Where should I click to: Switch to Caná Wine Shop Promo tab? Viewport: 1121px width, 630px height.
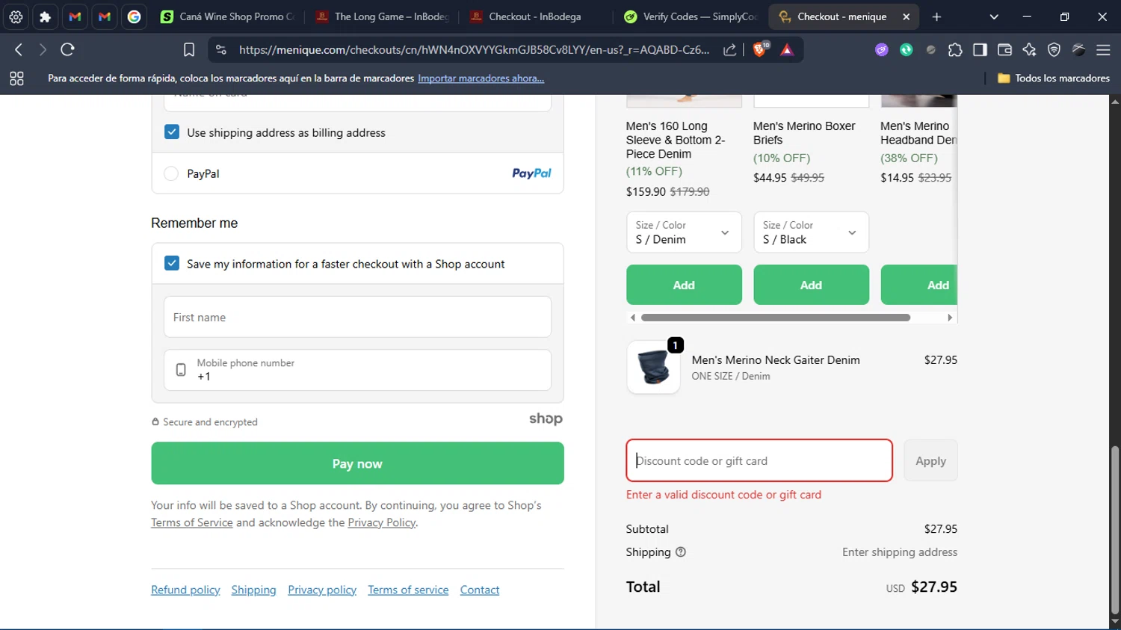[x=228, y=16]
